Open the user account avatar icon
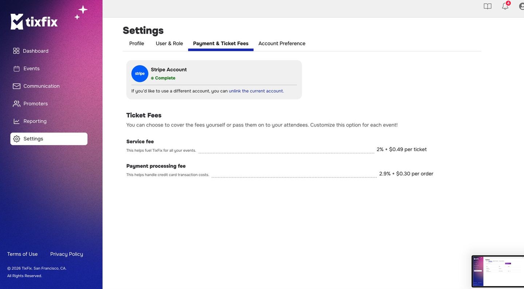 (521, 6)
